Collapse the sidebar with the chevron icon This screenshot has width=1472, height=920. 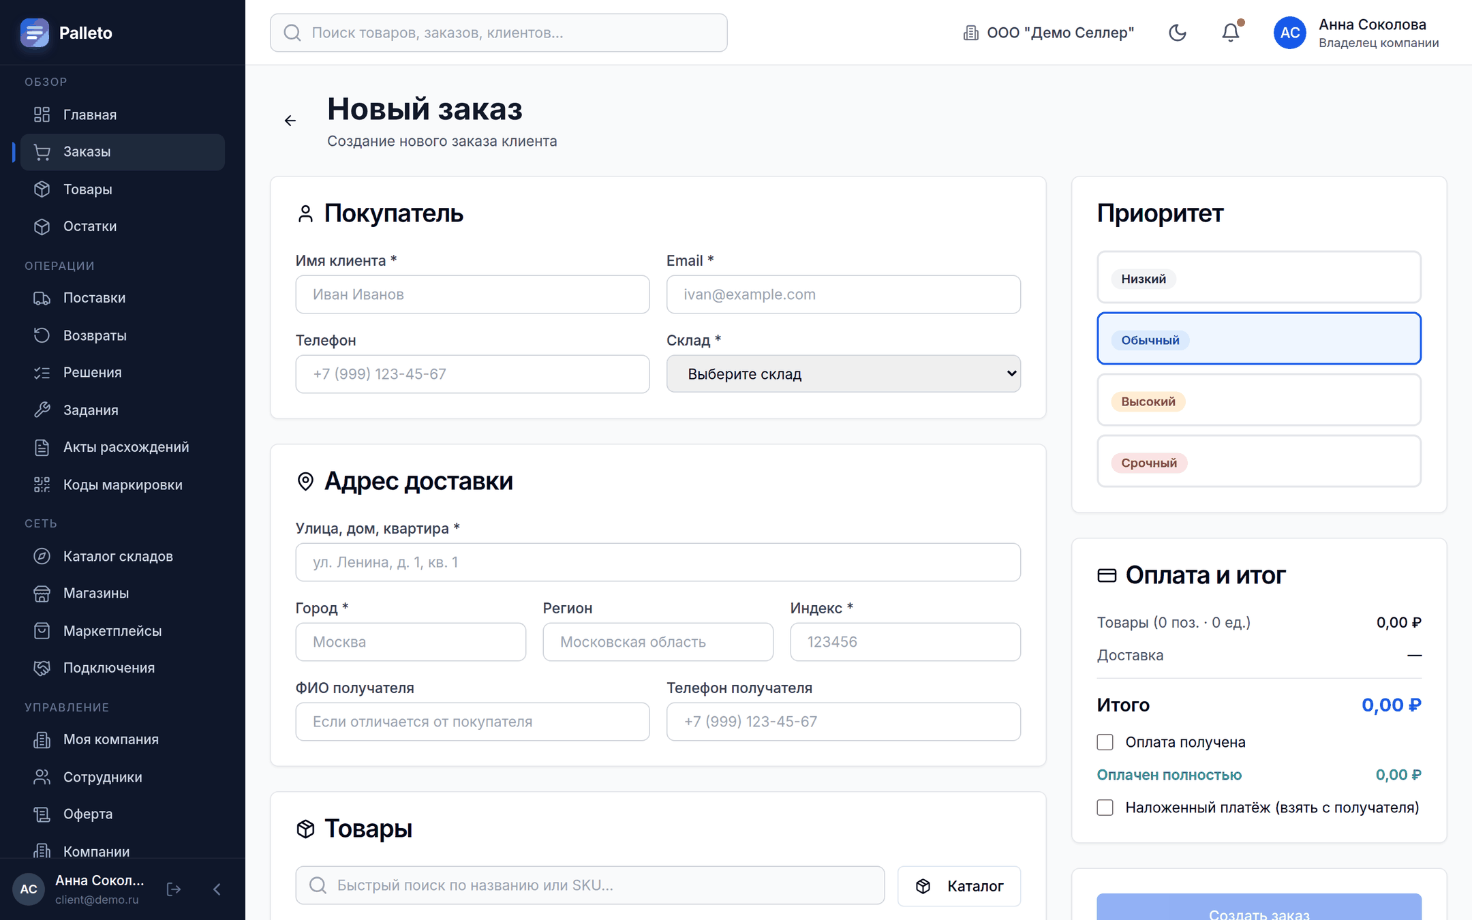tap(217, 889)
